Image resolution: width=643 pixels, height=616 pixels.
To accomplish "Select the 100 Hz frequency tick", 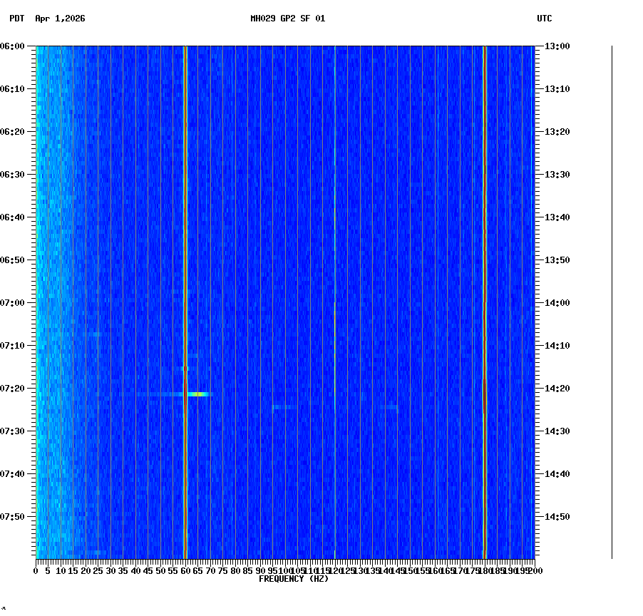I will (284, 570).
